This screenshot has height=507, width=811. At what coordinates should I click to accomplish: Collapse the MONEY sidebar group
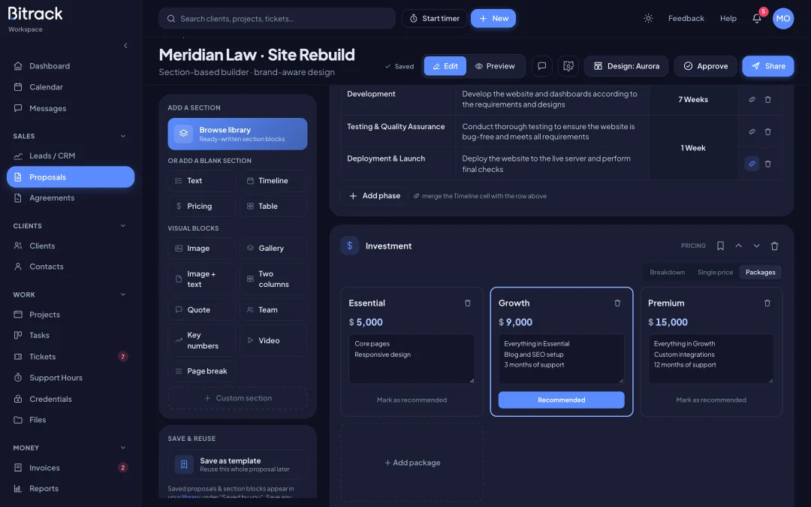click(123, 448)
